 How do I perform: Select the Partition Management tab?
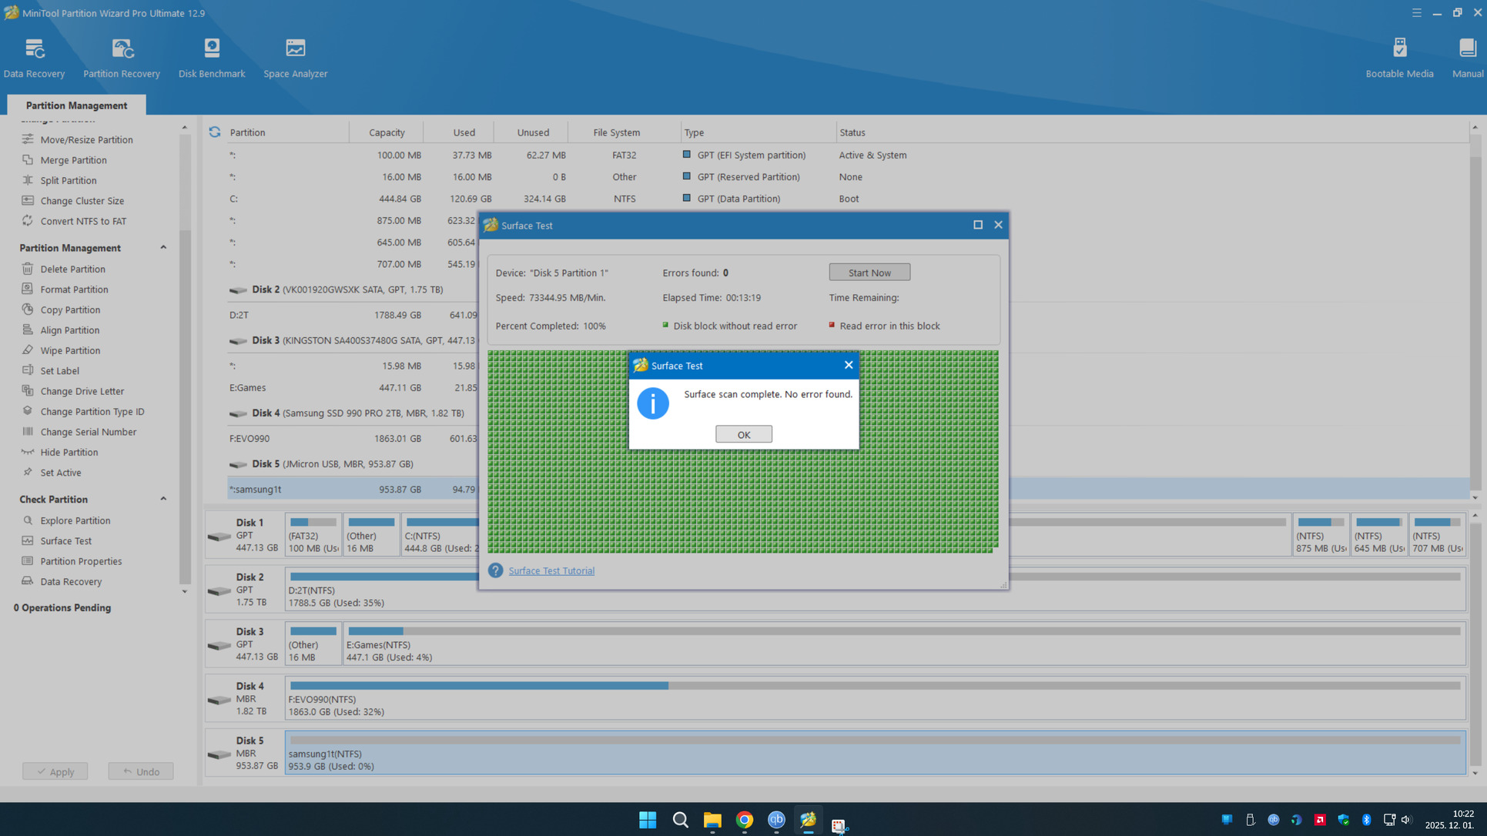76,105
